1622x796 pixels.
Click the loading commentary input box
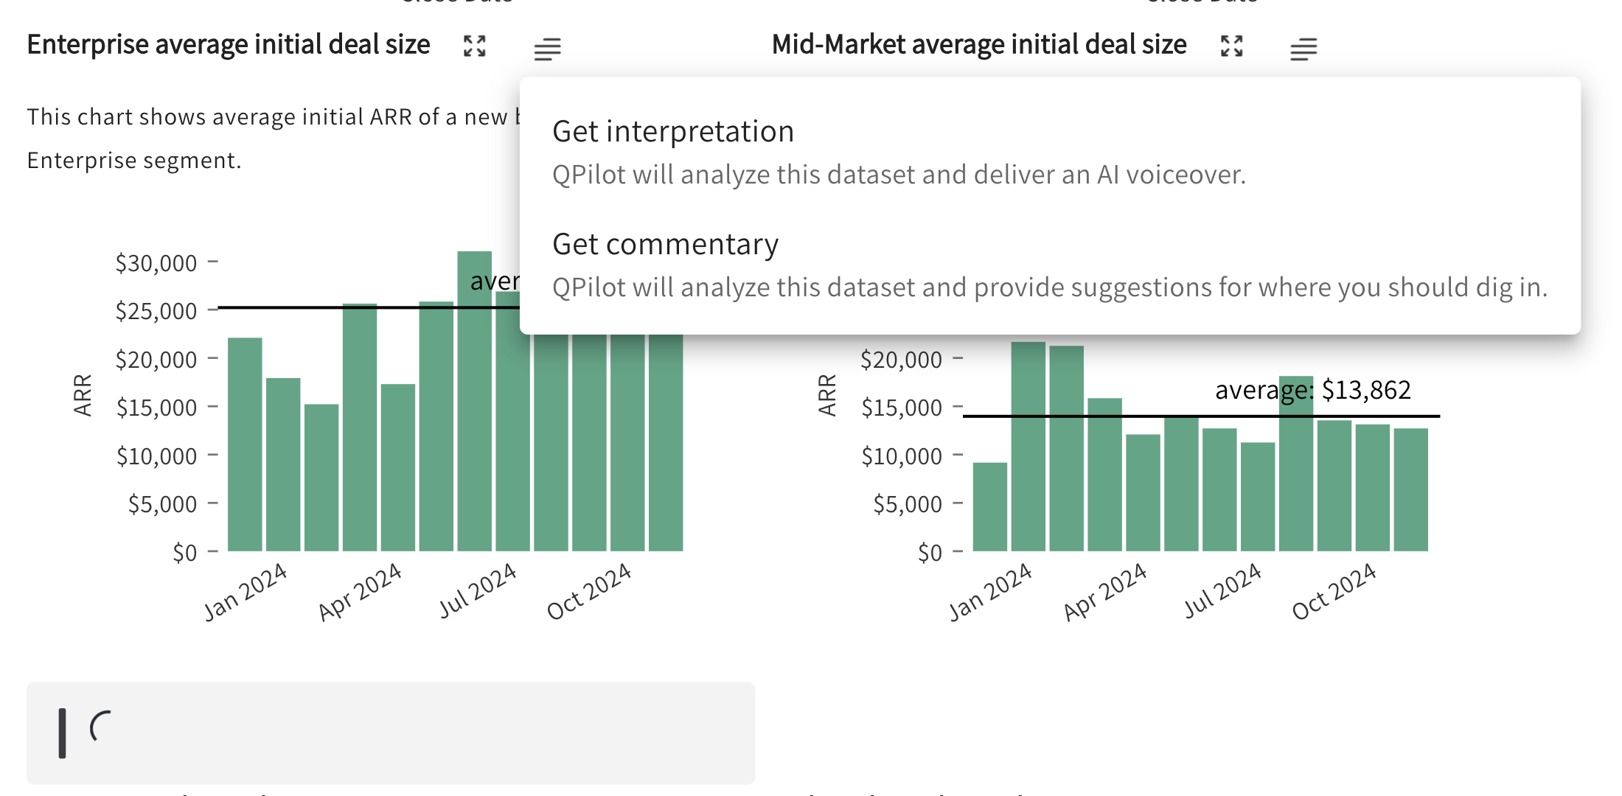[x=391, y=733]
